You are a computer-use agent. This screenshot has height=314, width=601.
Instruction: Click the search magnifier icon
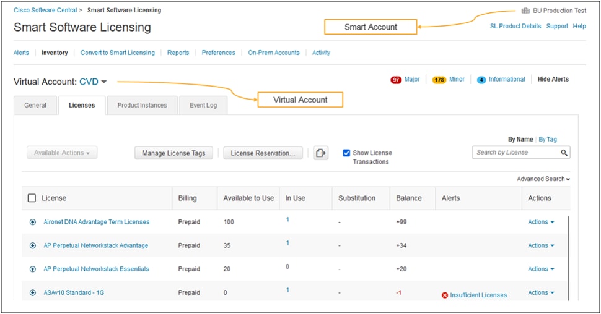coord(564,153)
